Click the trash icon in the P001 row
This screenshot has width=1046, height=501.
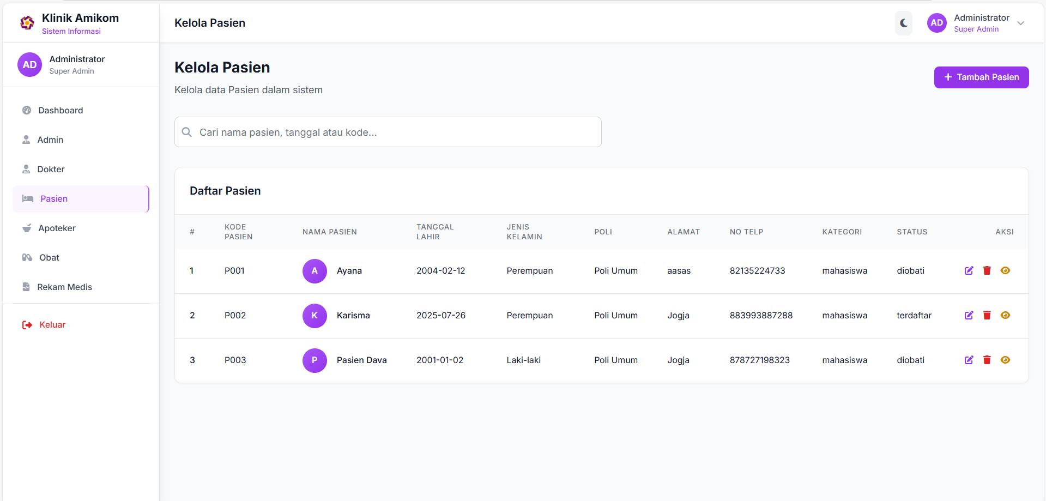point(987,270)
